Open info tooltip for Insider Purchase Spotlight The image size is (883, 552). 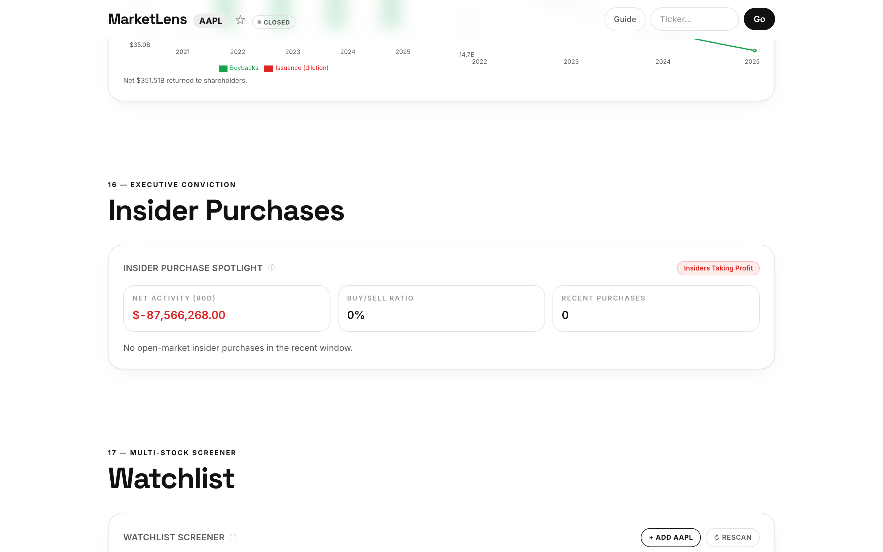coord(271,268)
